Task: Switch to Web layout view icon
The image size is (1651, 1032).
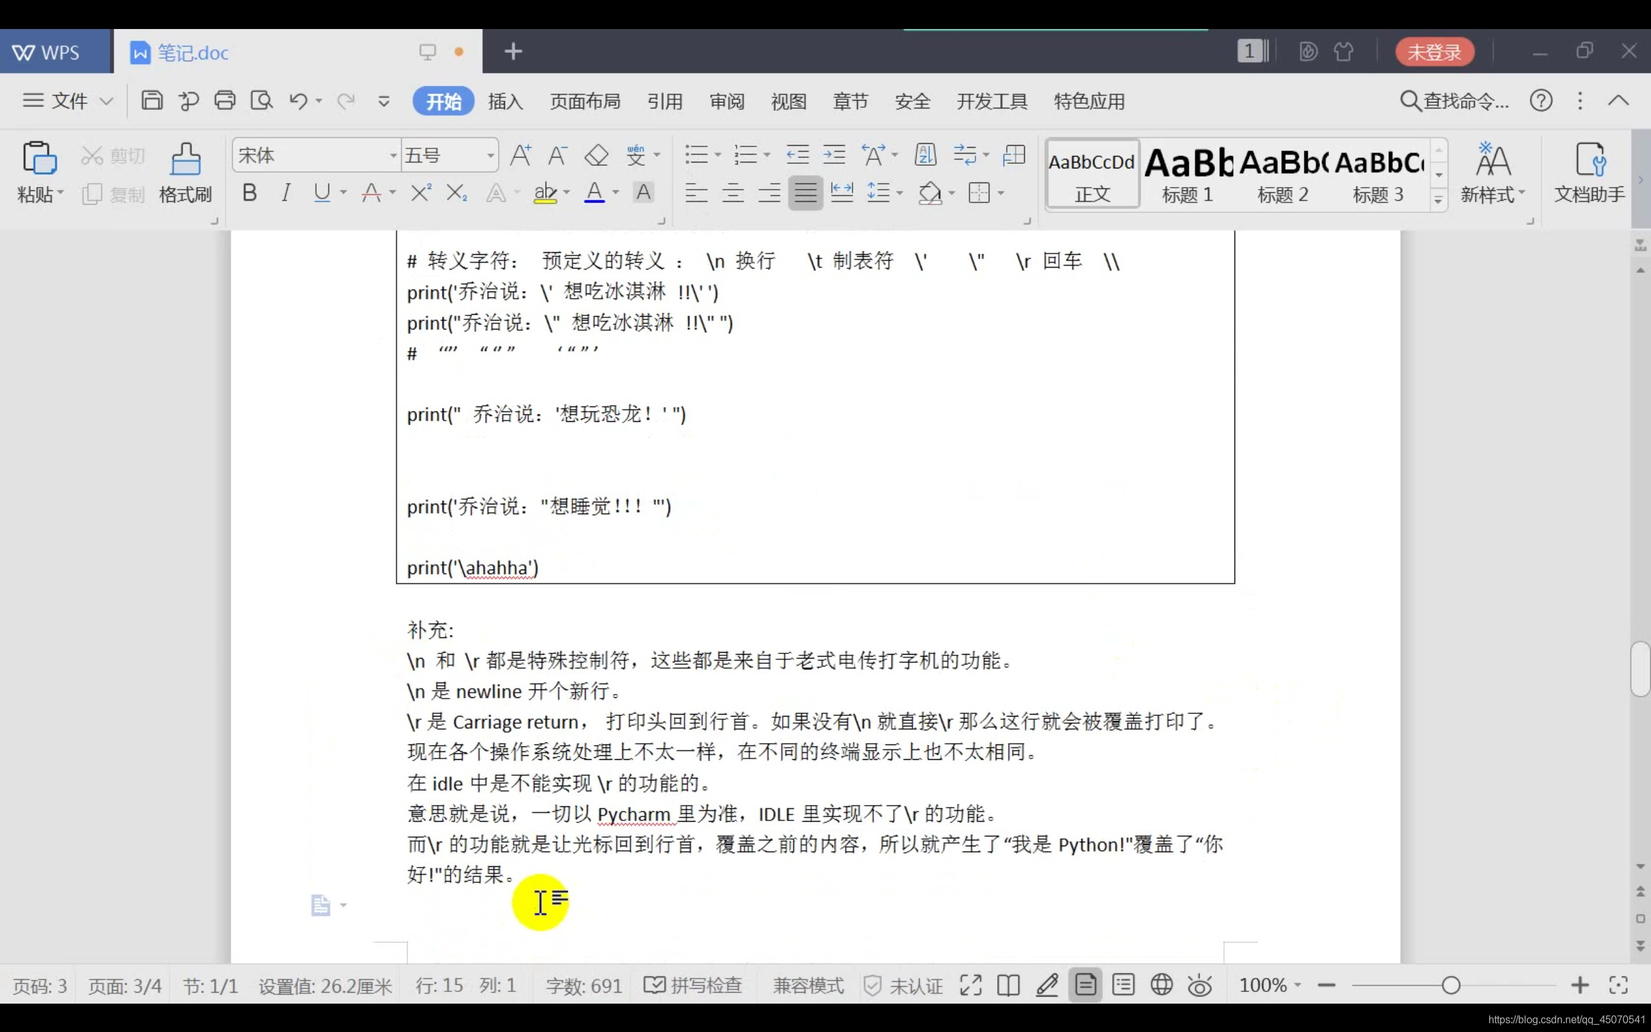Action: (1161, 985)
